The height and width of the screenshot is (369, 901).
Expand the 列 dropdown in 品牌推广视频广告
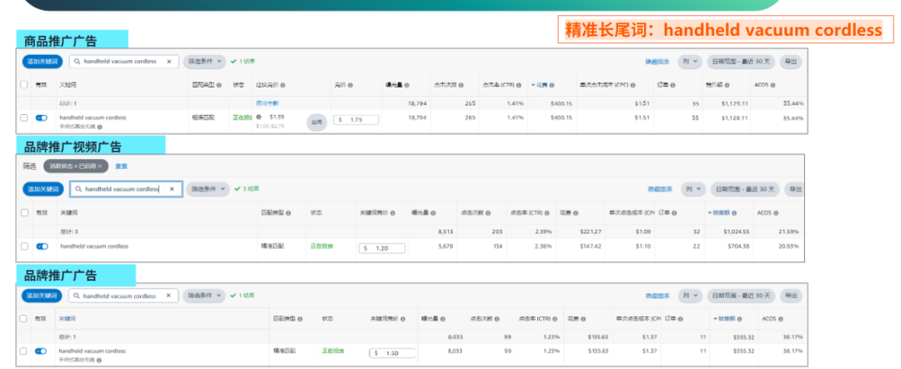[692, 189]
